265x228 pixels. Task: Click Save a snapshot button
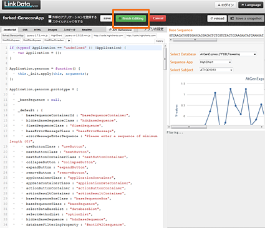pos(246,19)
